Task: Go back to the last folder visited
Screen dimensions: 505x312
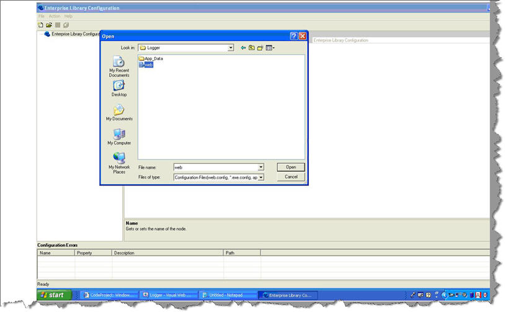Action: click(x=243, y=48)
